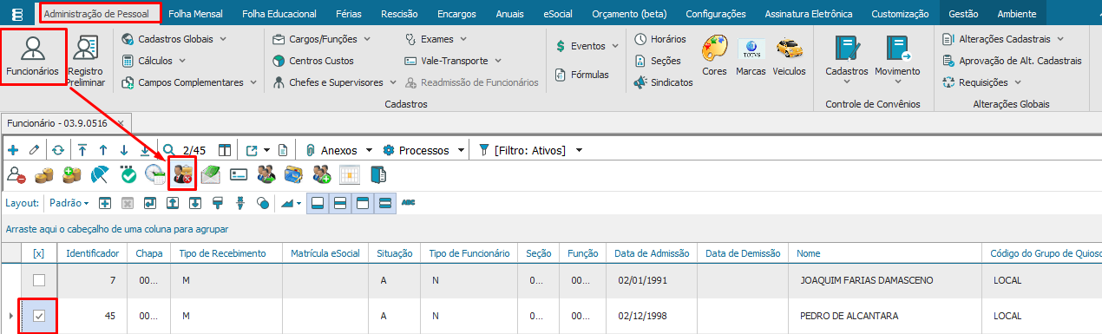Image resolution: width=1102 pixels, height=334 pixels.
Task: Open Aprovação de Alt. Cadastrais
Action: point(1013,61)
